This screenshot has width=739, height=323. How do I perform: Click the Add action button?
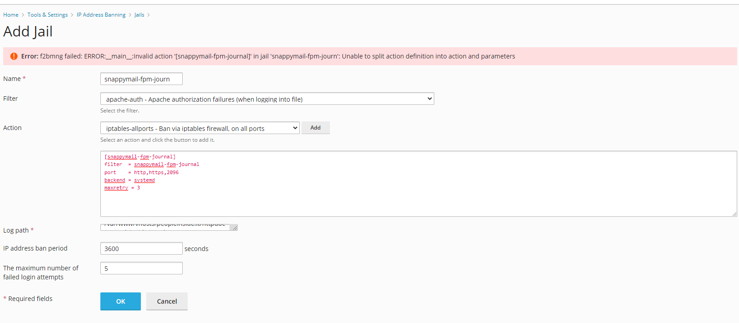coord(315,128)
